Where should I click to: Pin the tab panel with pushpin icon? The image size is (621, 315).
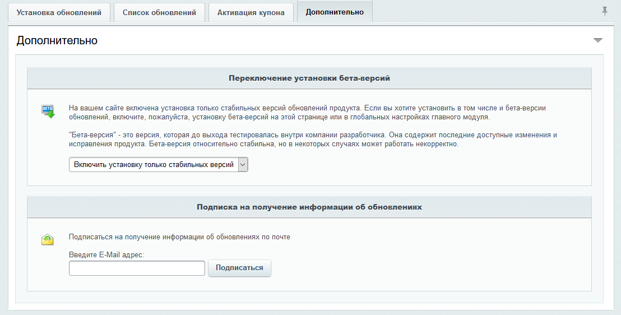[x=605, y=11]
